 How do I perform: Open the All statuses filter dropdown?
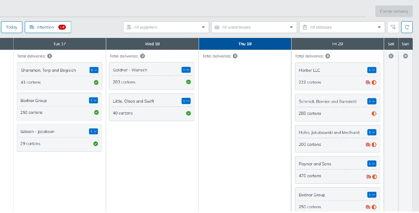342,27
